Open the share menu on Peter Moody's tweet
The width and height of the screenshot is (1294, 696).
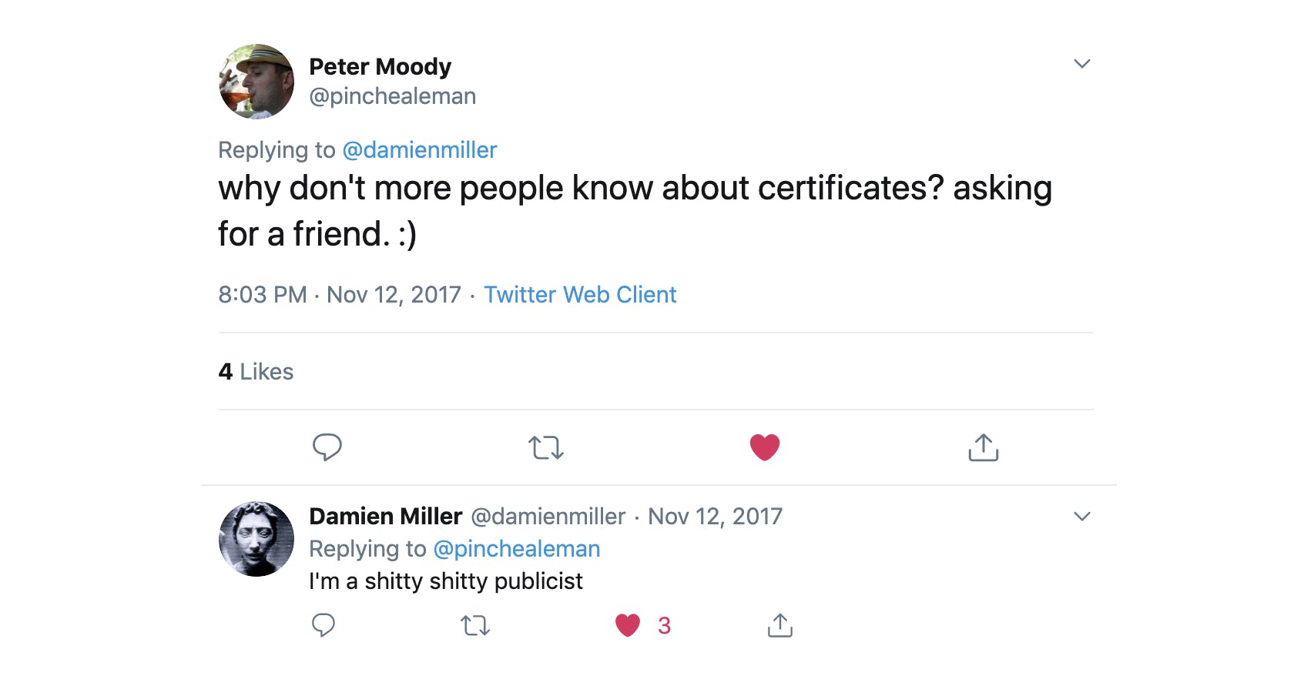coord(982,447)
